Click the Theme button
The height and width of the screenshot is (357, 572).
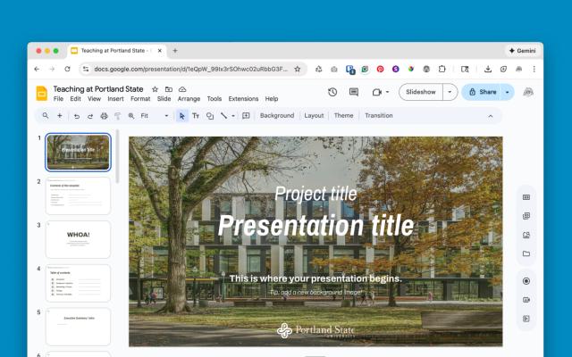click(x=343, y=115)
